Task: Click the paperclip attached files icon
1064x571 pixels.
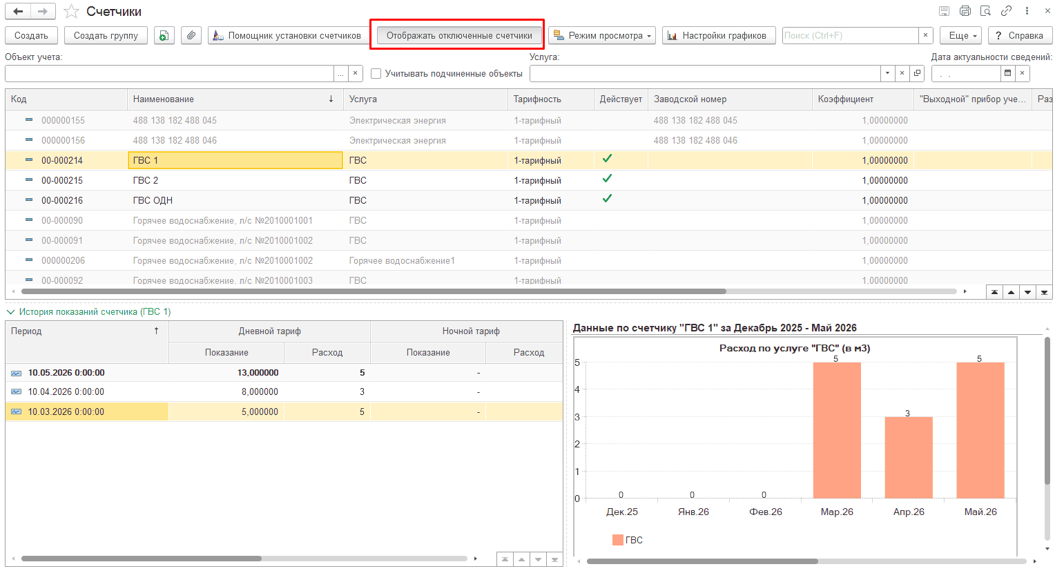Action: [x=191, y=35]
